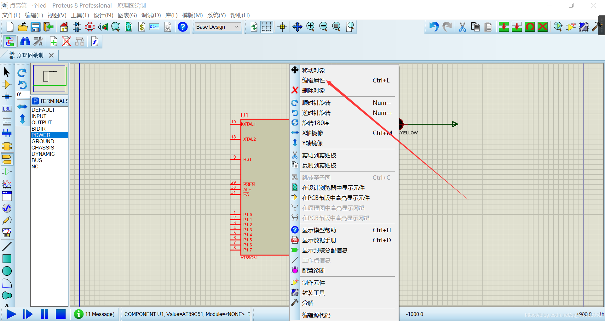
Task: Click the pan/center crosshair move icon
Action: (x=297, y=27)
